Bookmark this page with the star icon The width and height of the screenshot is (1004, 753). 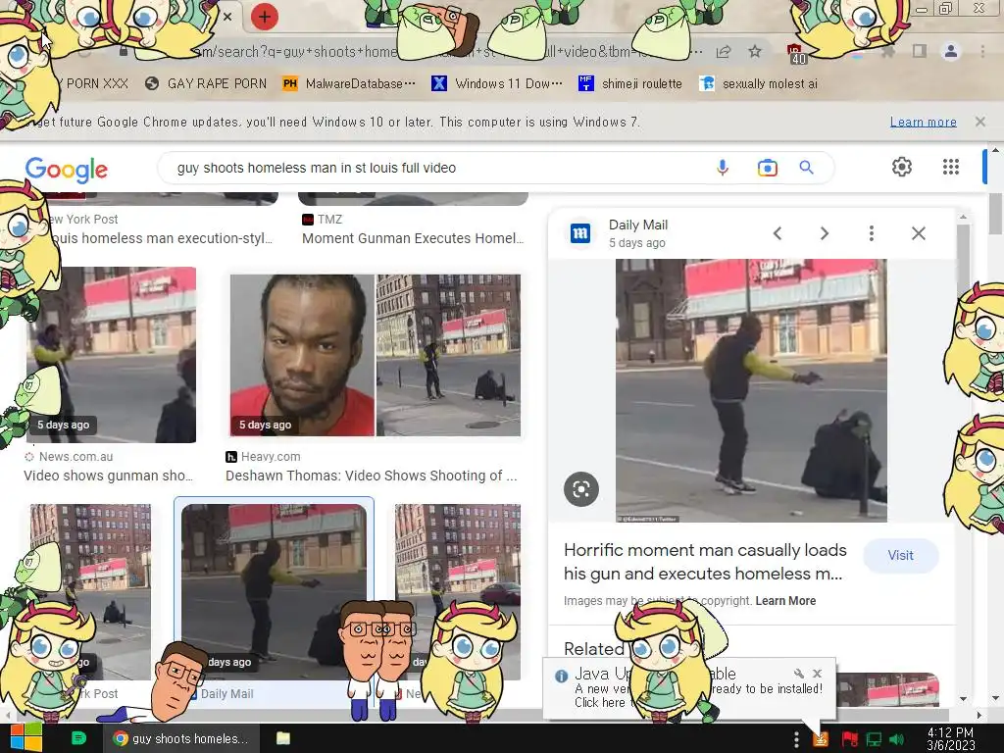[x=755, y=51]
